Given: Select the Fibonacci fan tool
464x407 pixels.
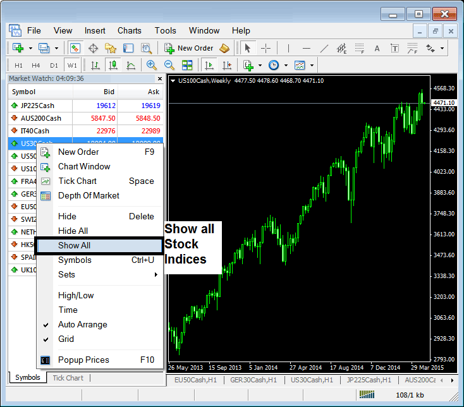Looking at the screenshot, I should (x=412, y=48).
